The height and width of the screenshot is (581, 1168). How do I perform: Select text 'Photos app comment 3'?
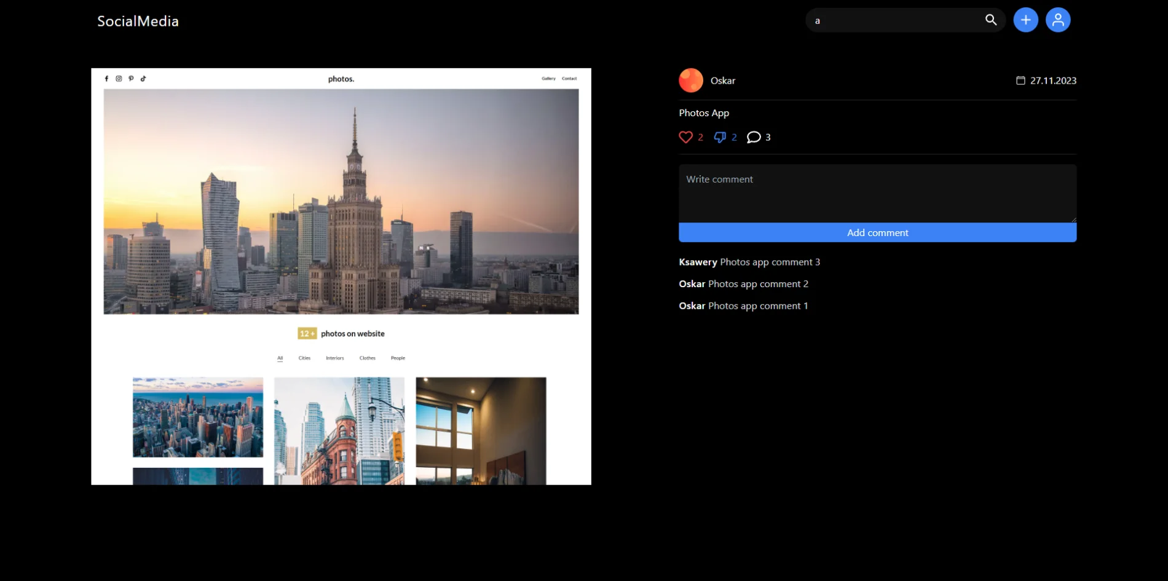(x=770, y=262)
